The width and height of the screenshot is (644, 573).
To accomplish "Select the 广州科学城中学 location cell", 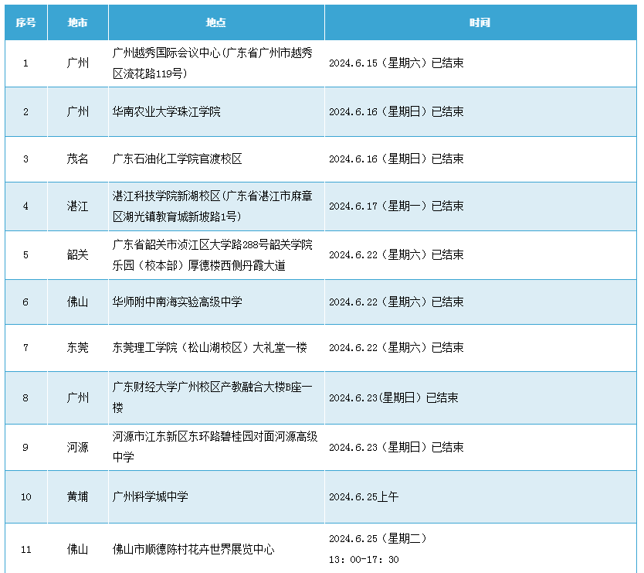I will point(150,496).
